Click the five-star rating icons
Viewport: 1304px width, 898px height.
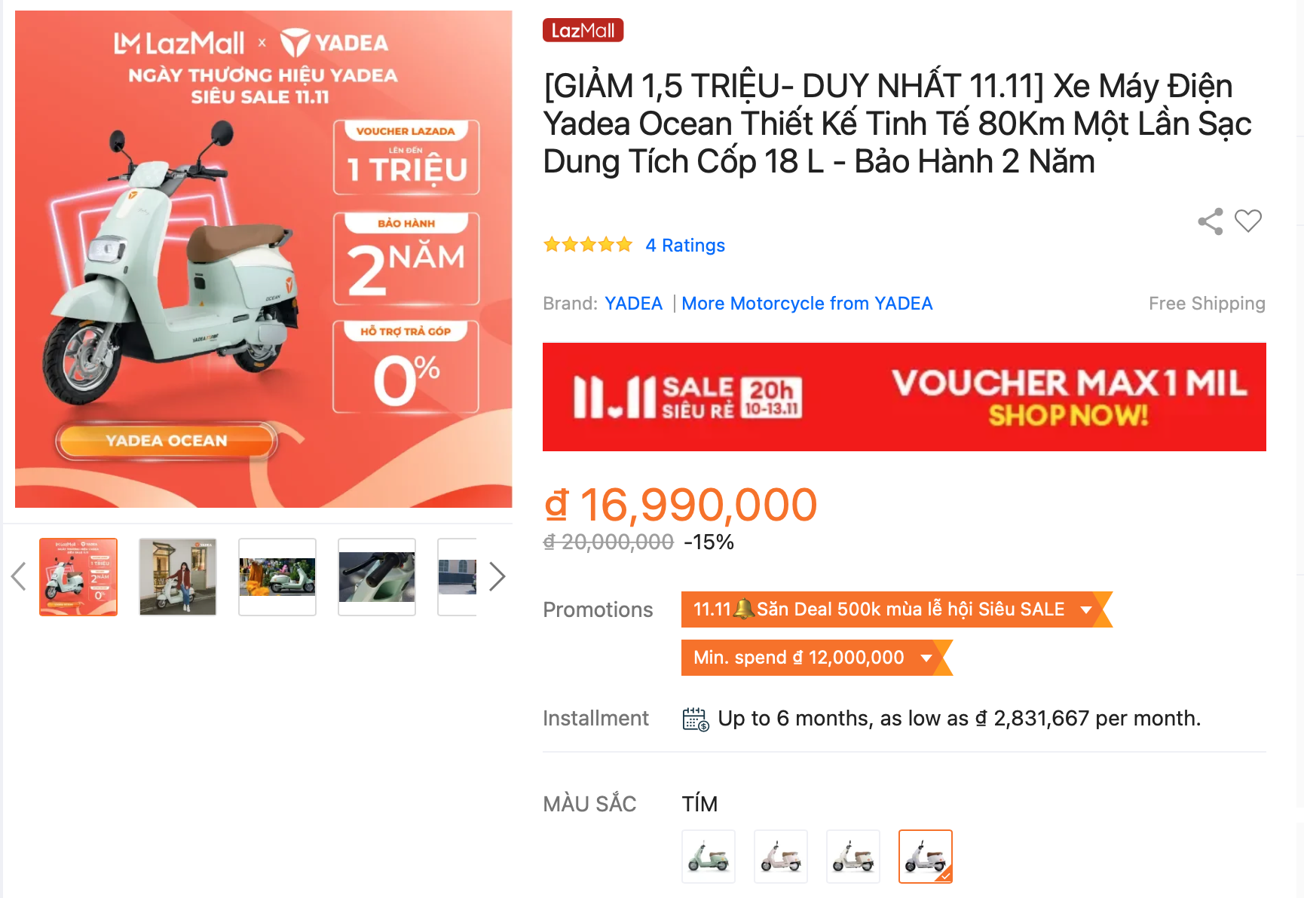pos(588,245)
